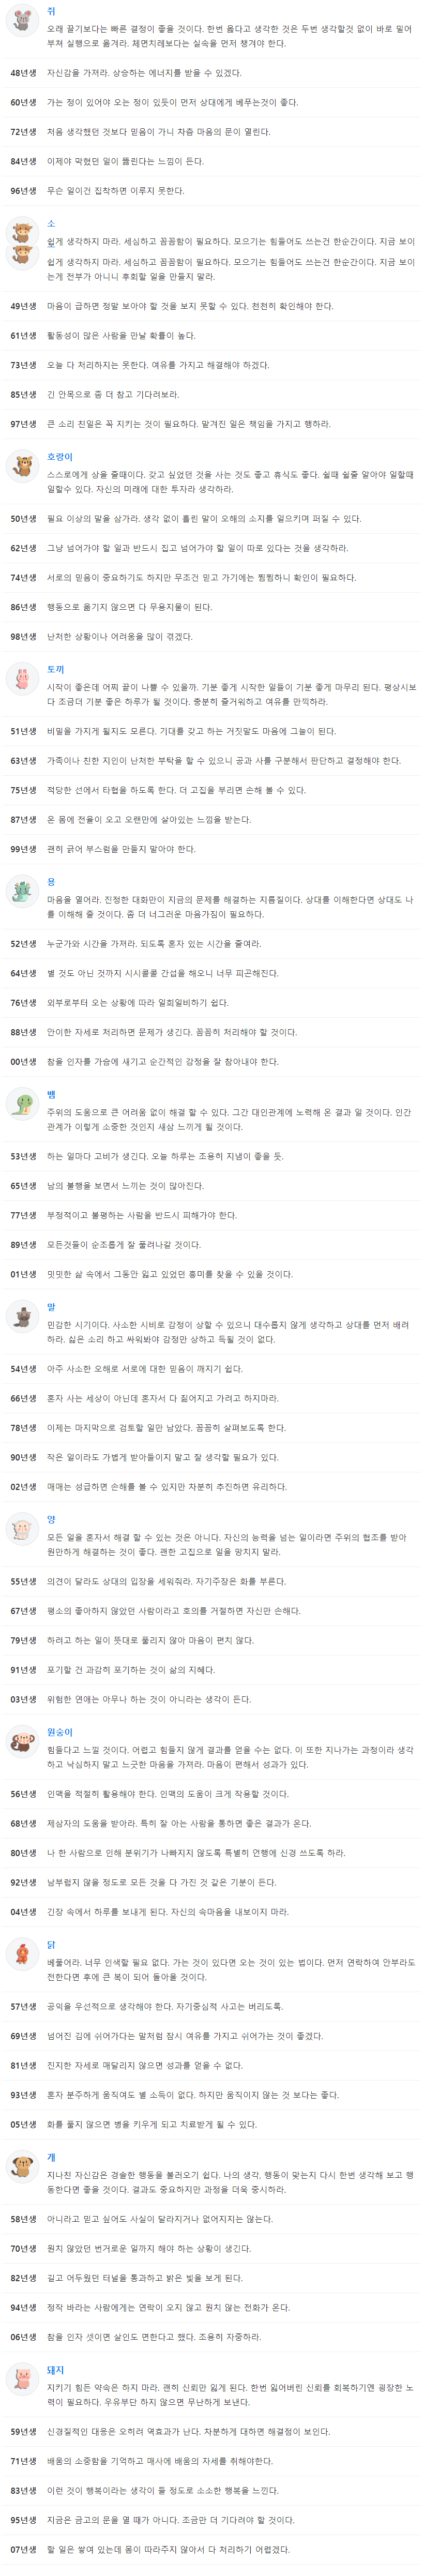Click the rooster zodiac icon
This screenshot has width=424, height=2576.
tap(22, 1955)
